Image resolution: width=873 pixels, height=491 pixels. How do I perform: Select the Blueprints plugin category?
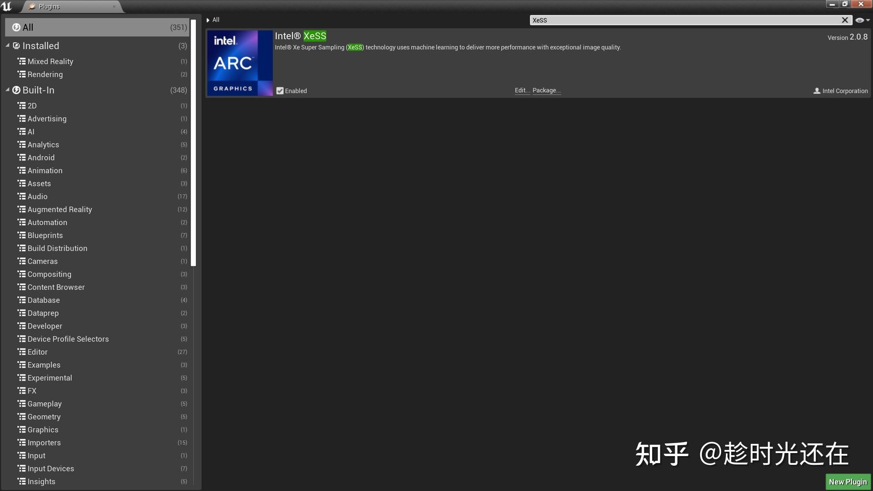pyautogui.click(x=45, y=235)
